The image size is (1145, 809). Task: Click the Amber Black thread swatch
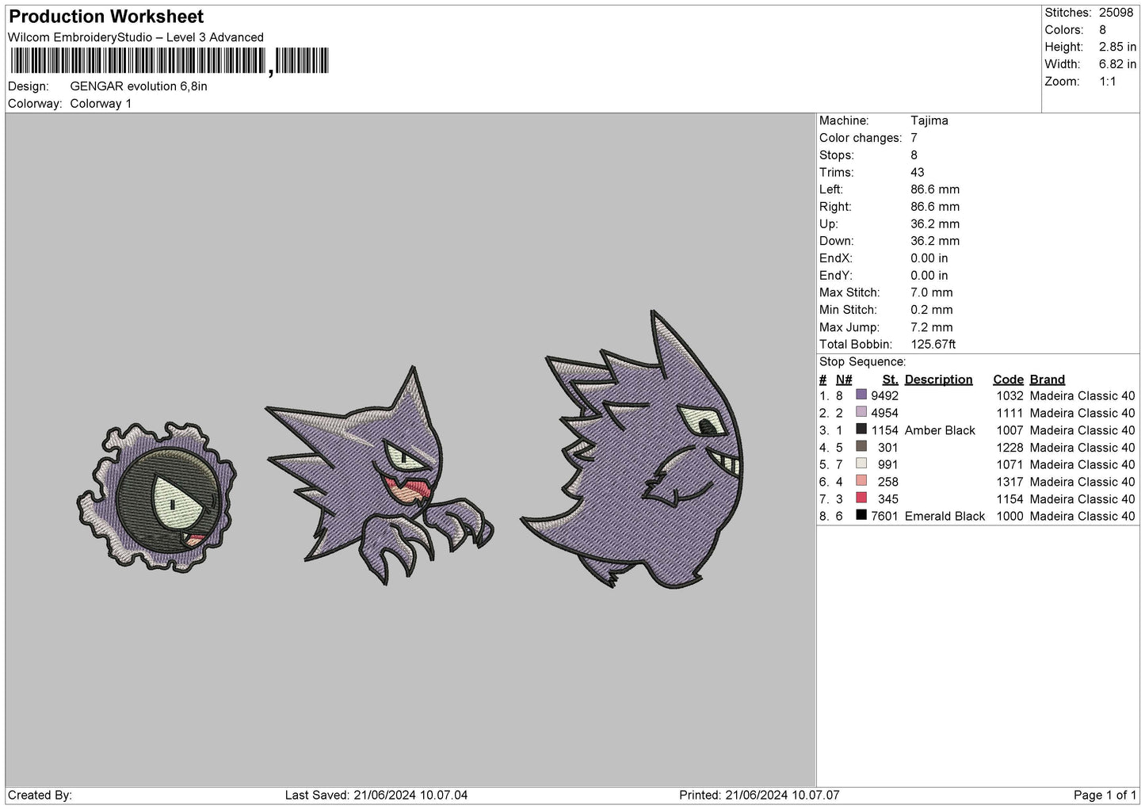[x=861, y=429]
